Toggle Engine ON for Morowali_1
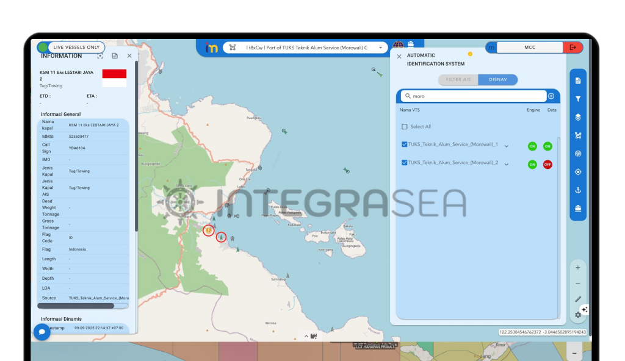The width and height of the screenshot is (625, 361). click(532, 146)
